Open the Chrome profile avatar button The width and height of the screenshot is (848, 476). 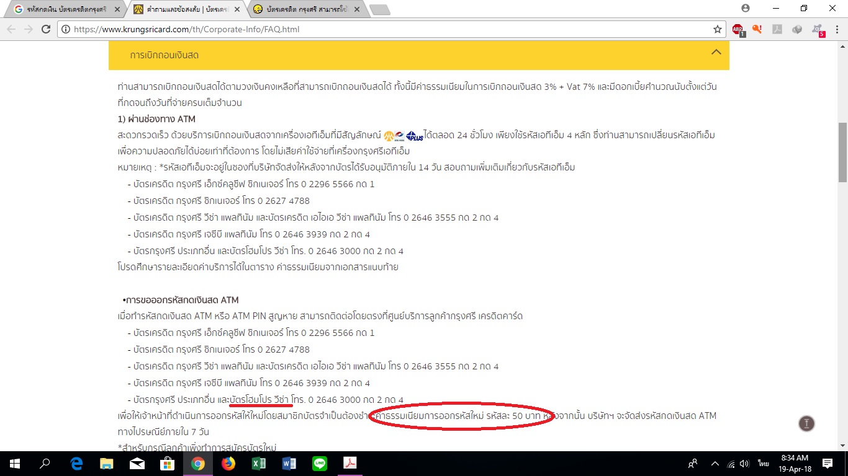pyautogui.click(x=746, y=8)
